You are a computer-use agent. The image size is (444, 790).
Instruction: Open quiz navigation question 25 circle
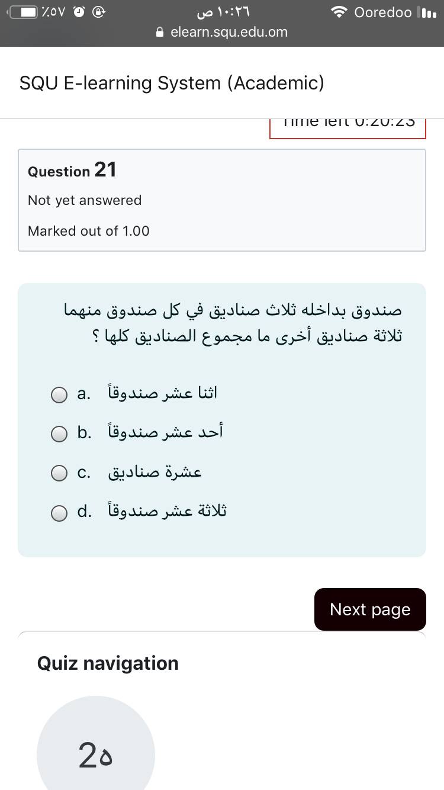[96, 755]
